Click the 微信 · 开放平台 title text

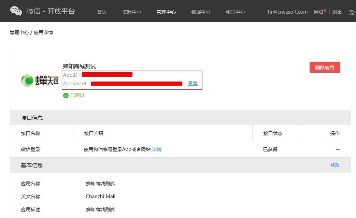51,11
